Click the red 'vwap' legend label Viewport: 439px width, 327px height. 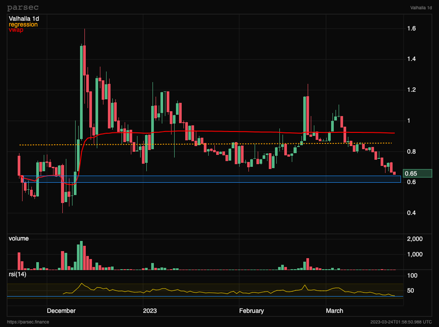[16, 30]
